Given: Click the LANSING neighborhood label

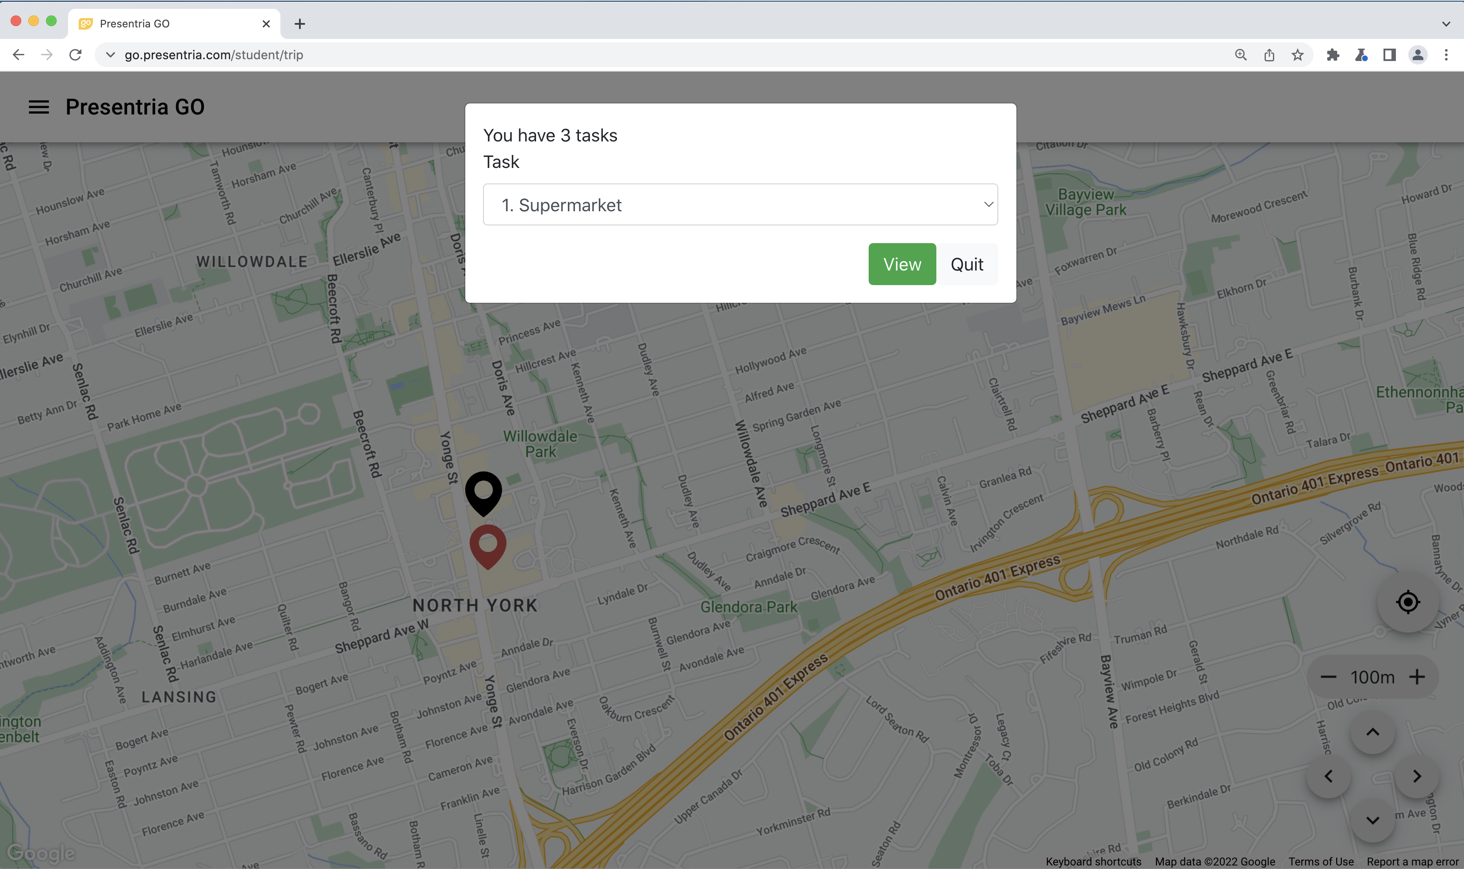Looking at the screenshot, I should tap(179, 697).
